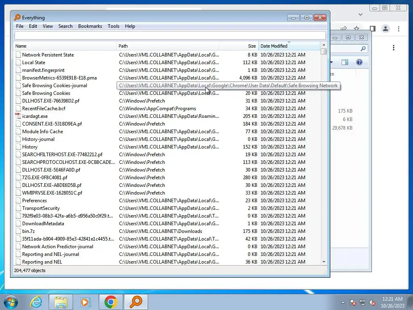Viewport: 413px width, 310px height.
Task: Click the 4,096 KB size cell
Action: click(248, 78)
